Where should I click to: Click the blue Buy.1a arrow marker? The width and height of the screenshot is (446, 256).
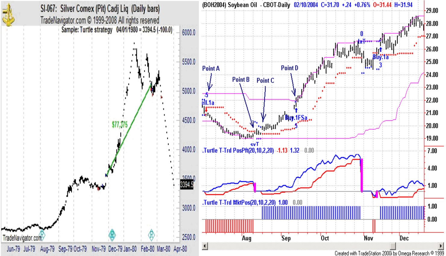[x=380, y=50]
